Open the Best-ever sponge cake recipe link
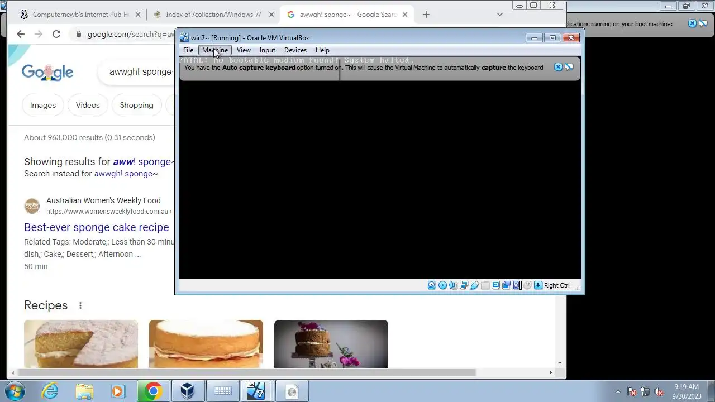The height and width of the screenshot is (402, 715). click(97, 227)
